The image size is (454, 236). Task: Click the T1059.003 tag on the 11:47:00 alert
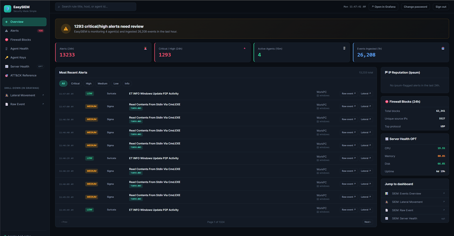pos(136,108)
